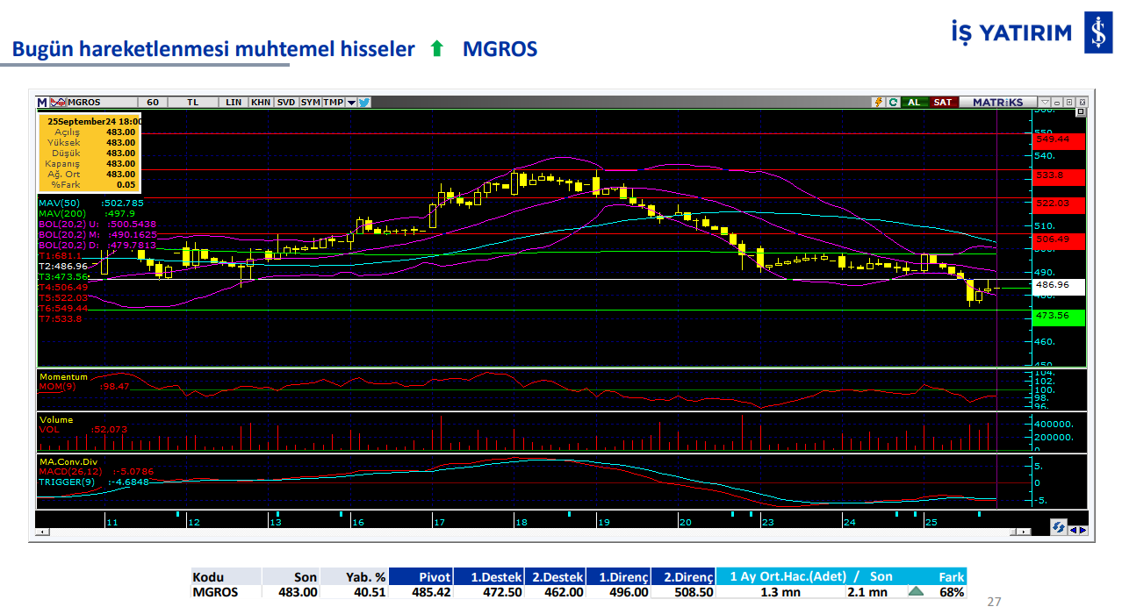
Task: Open dropdown arrow next to TMP
Action: coord(351,103)
